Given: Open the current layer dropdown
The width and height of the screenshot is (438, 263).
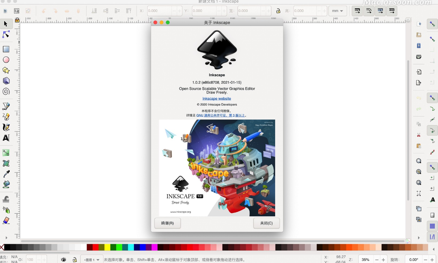Looking at the screenshot, I should pyautogui.click(x=91, y=260).
